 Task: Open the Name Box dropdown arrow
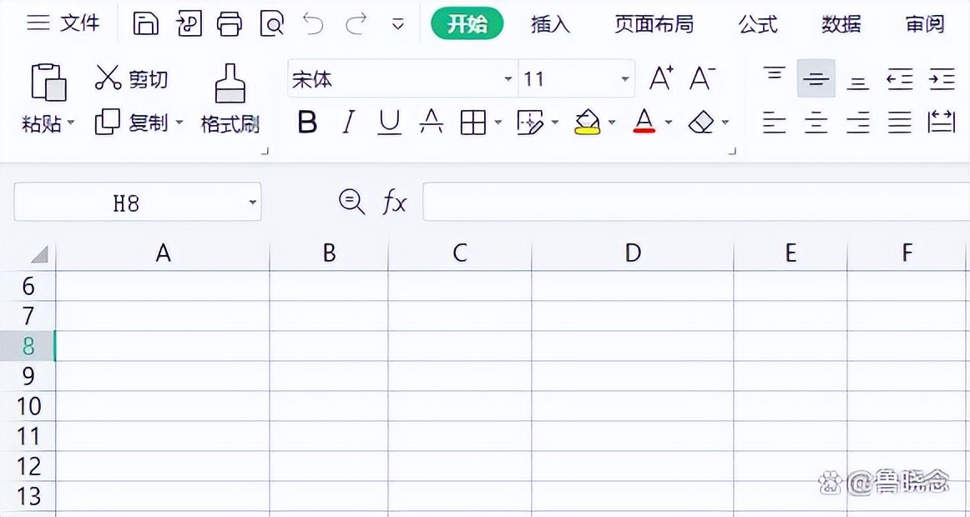(x=252, y=202)
